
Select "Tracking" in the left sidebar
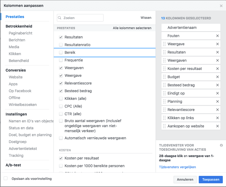point(16,155)
